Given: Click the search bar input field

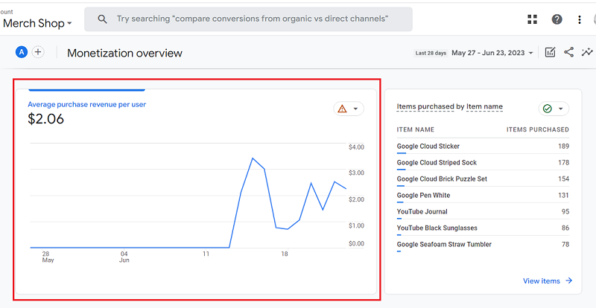Looking at the screenshot, I should (248, 19).
